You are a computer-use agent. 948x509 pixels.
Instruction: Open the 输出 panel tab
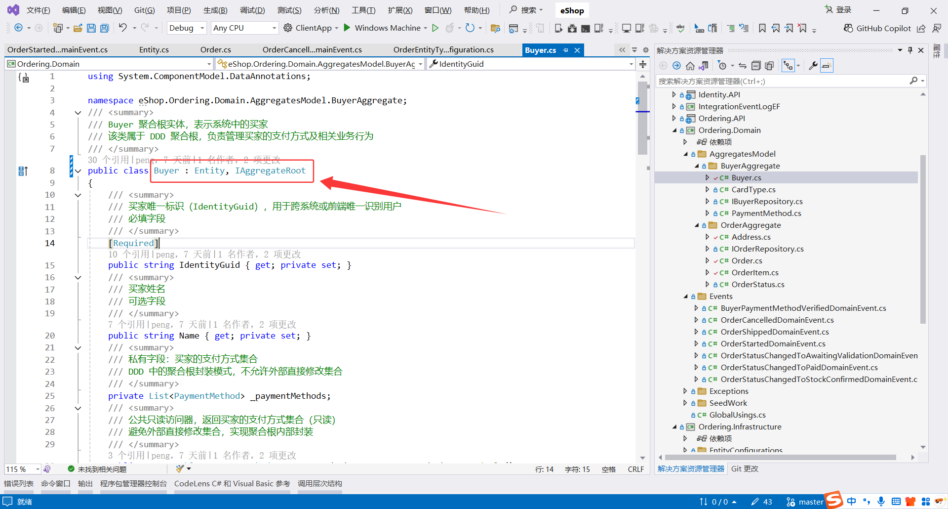pos(85,484)
